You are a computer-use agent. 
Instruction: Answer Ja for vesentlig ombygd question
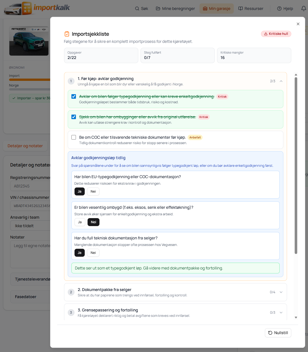[x=80, y=222]
